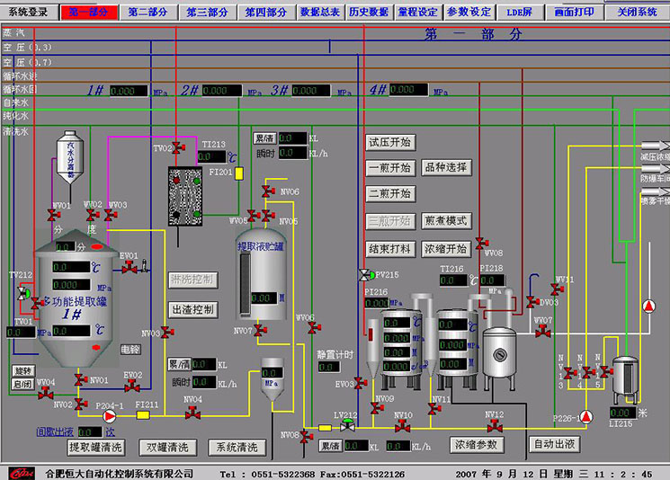This screenshot has width=670, height=480.
Task: Click the TV212 control valve
Action: 23,293
